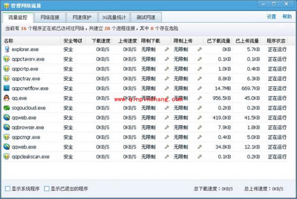This screenshot has width=297, height=199.
Task: Click 419.0KB downloaded traffic value
Action: tap(222, 118)
